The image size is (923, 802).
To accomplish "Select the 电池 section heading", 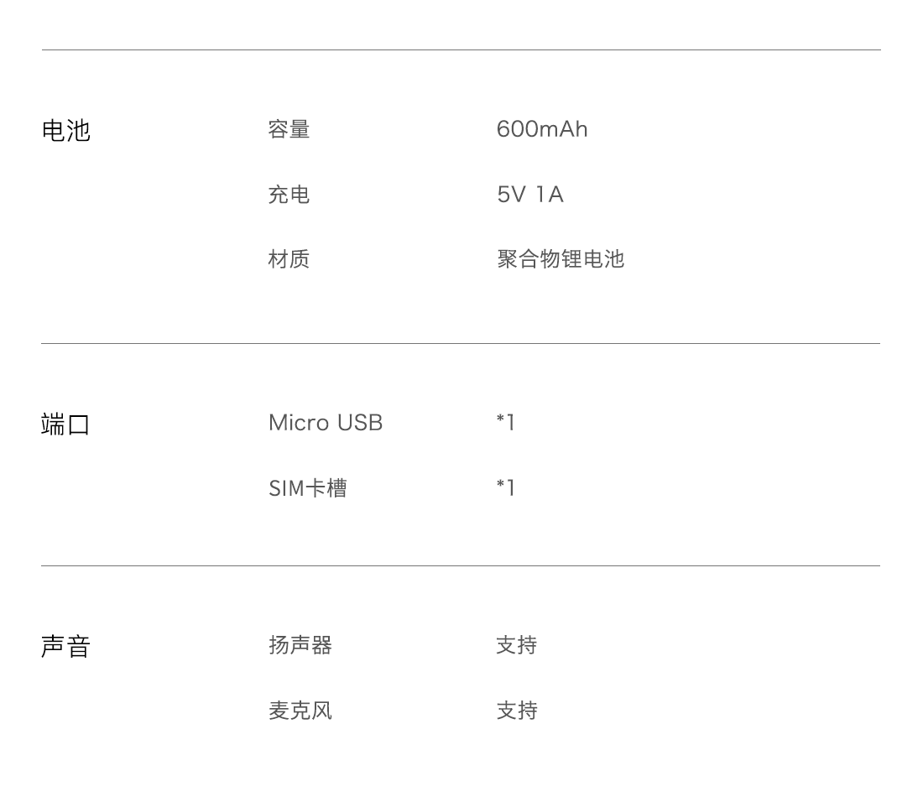I will (x=66, y=130).
